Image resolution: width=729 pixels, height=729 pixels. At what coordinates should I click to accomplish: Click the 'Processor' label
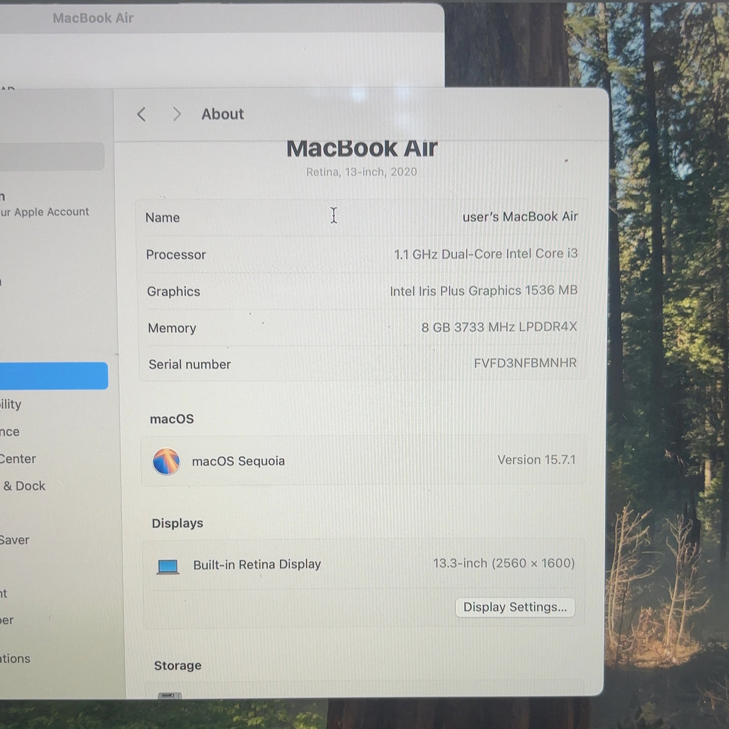click(176, 255)
